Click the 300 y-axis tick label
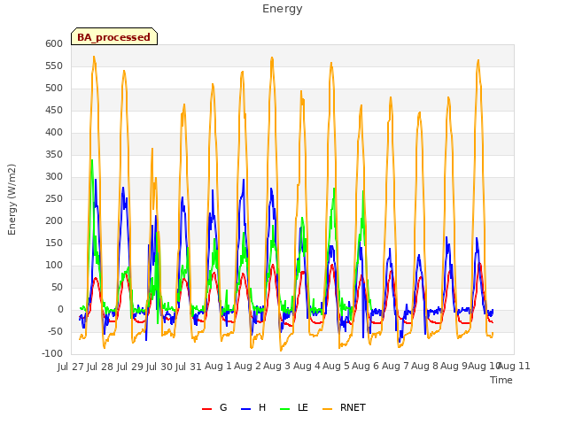The image size is (567, 425). point(54,177)
